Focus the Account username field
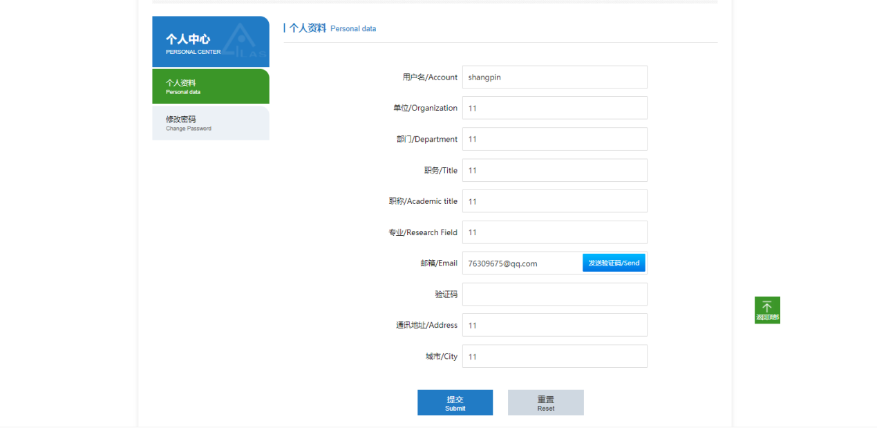The height and width of the screenshot is (428, 877). pos(554,77)
